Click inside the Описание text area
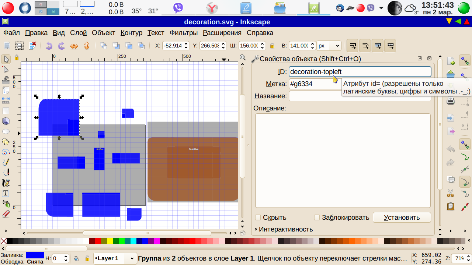Screen dimensions: 472x265 [343, 160]
